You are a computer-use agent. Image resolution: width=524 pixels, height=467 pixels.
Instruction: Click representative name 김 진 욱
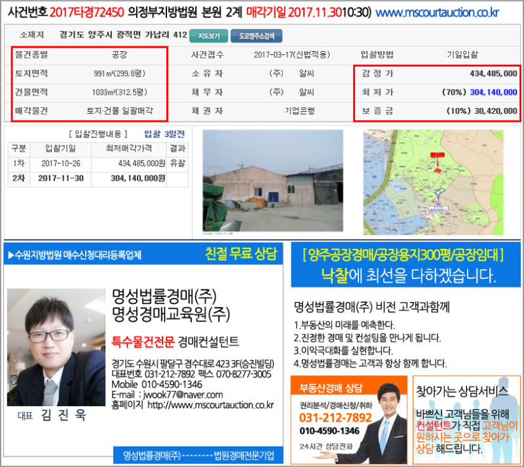click(x=63, y=415)
